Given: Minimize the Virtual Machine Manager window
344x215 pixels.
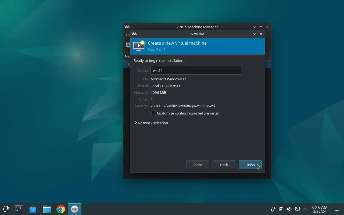Looking at the screenshot, I should point(255,27).
